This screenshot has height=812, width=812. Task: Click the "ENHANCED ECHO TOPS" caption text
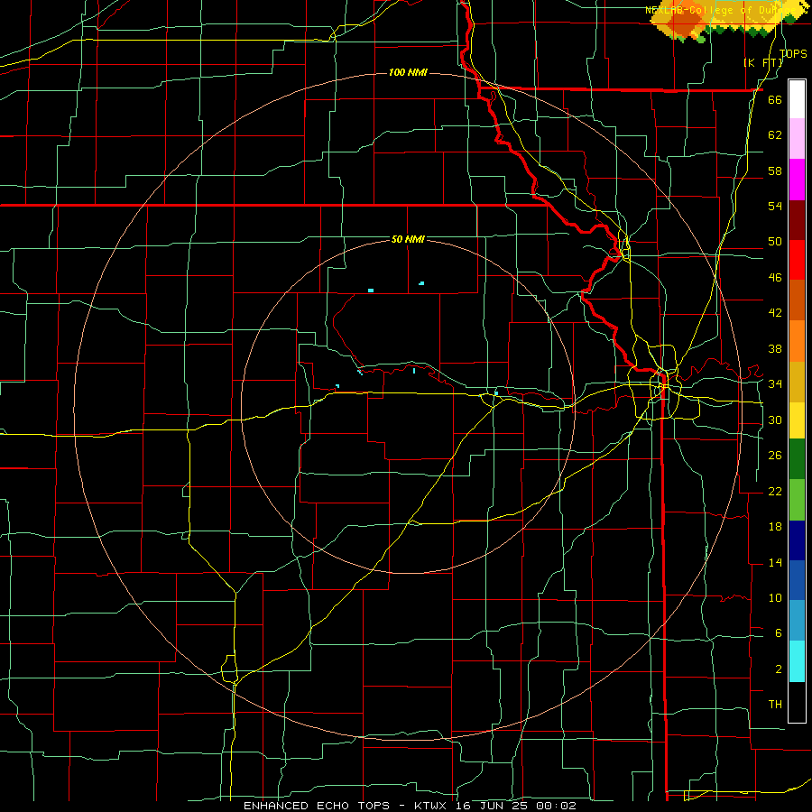pos(317,806)
